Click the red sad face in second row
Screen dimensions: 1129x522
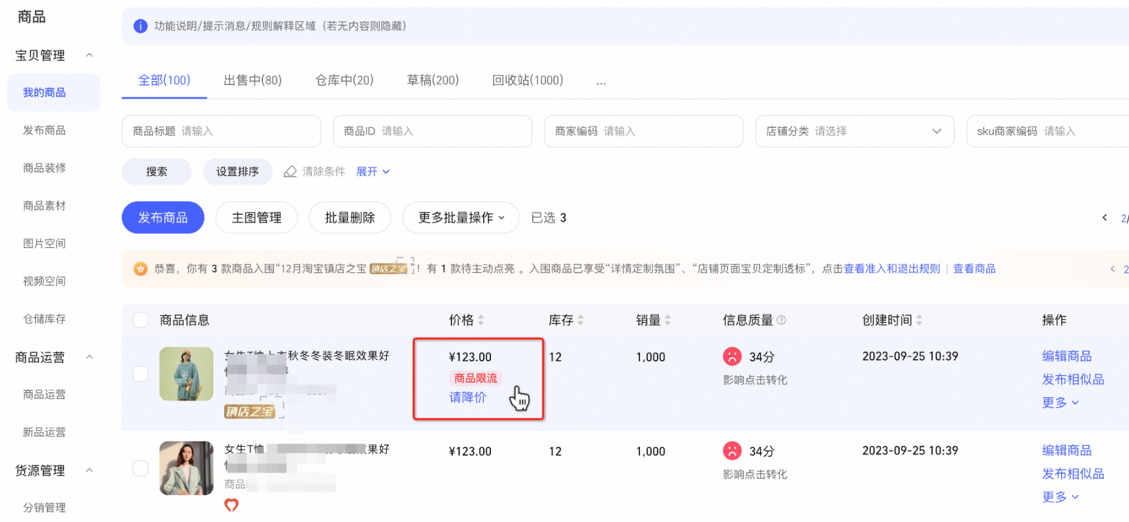pyautogui.click(x=732, y=451)
